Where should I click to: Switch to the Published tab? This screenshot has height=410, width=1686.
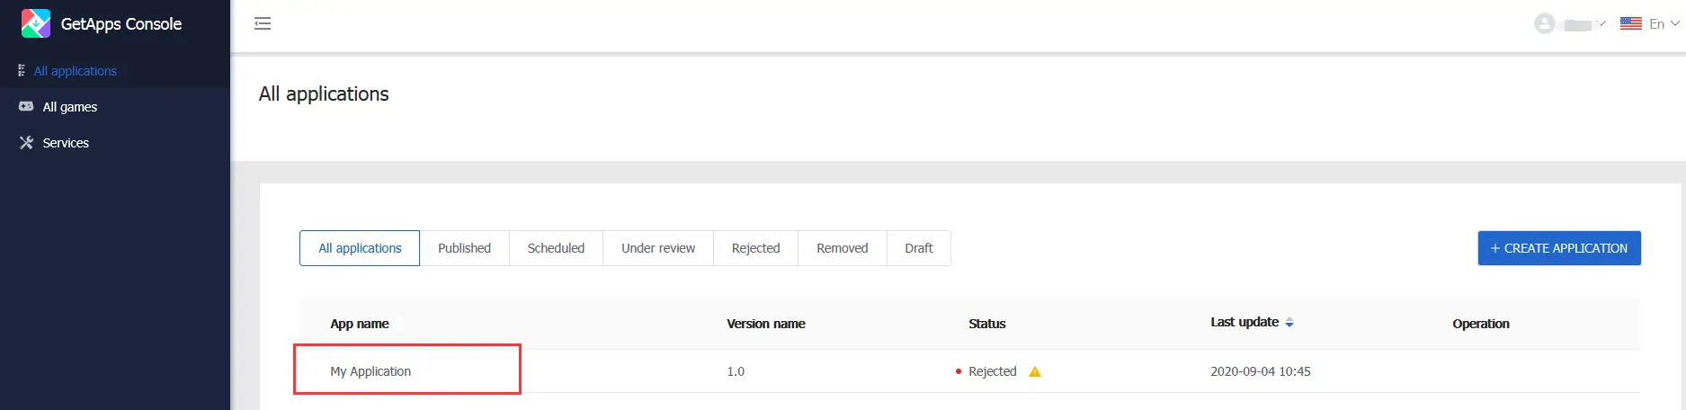pyautogui.click(x=464, y=248)
